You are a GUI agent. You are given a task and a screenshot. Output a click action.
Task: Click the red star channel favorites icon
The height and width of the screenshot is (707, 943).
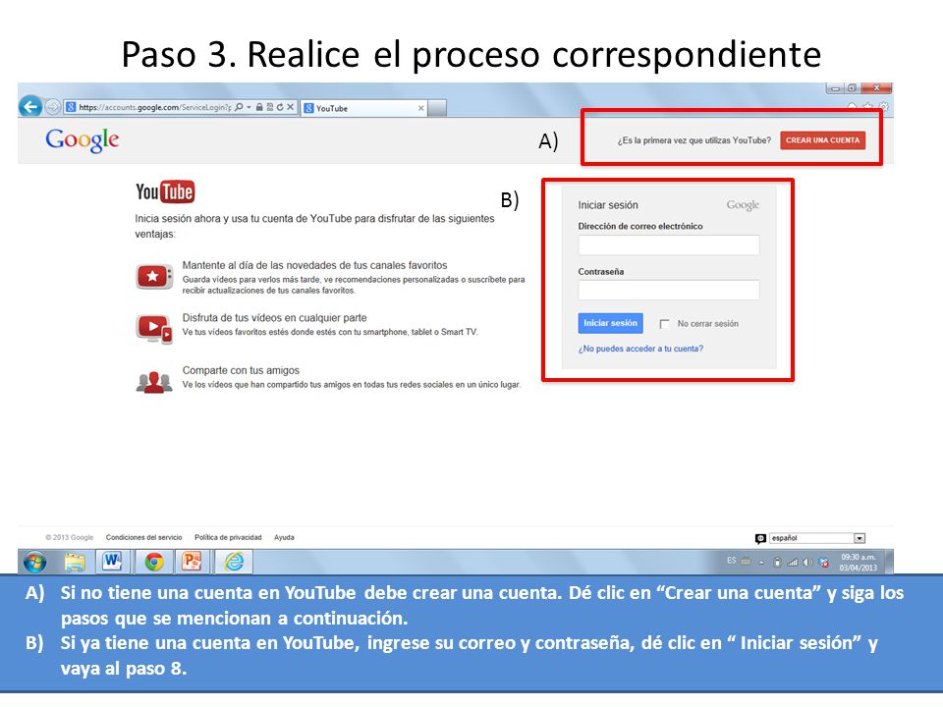[x=154, y=277]
